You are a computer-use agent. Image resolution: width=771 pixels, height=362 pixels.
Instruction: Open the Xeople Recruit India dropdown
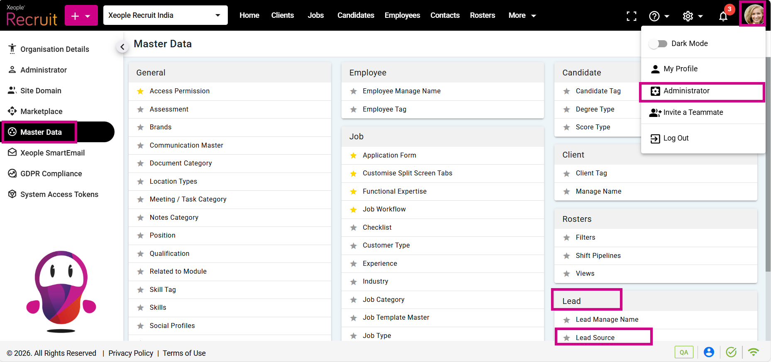[x=165, y=15]
